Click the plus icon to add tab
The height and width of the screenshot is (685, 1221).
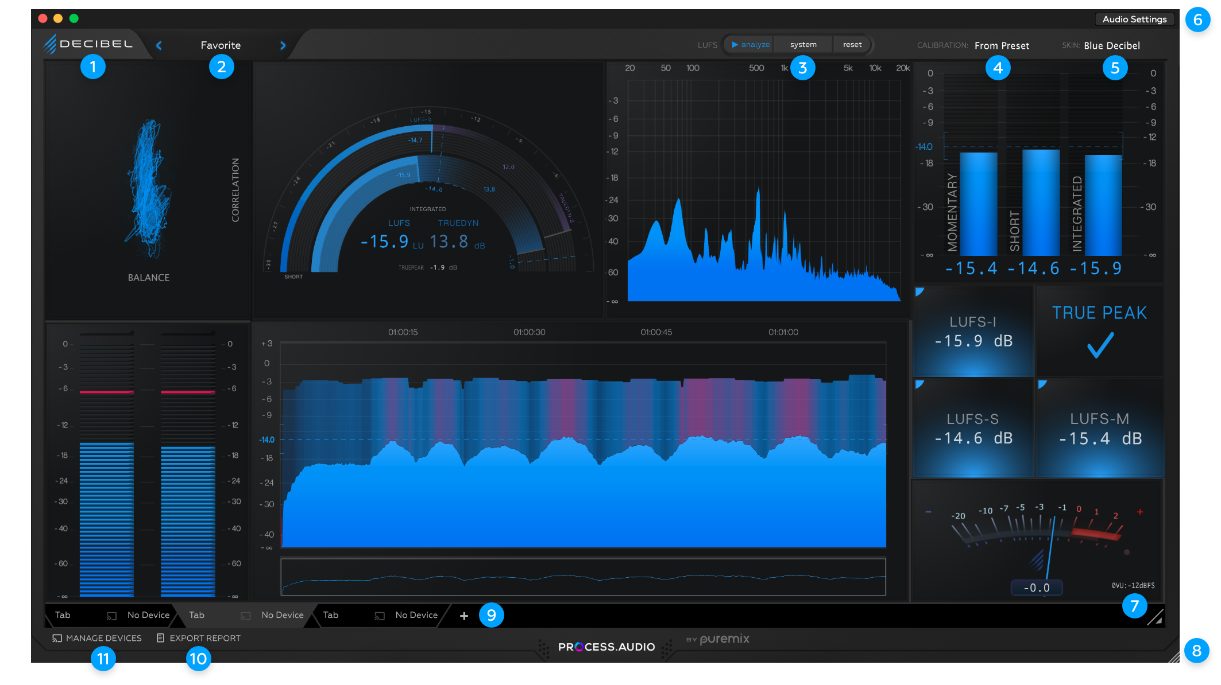point(464,616)
